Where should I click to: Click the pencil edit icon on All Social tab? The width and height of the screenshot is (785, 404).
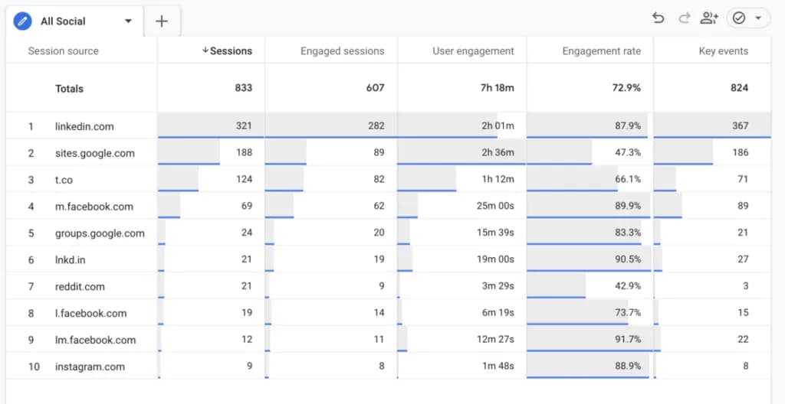click(x=23, y=21)
